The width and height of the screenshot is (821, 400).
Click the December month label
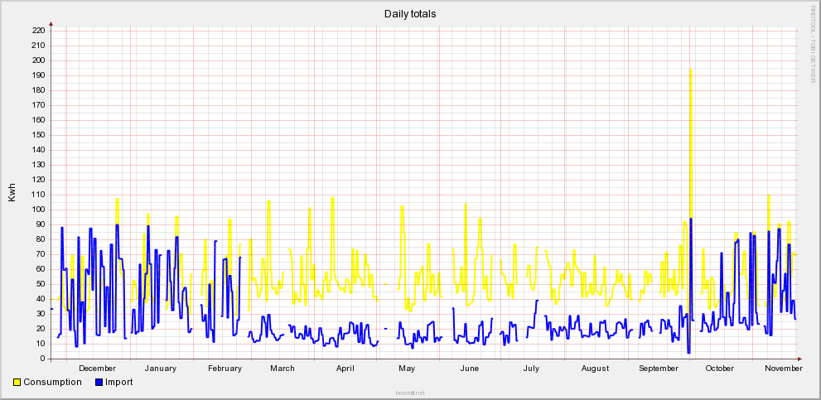tap(98, 369)
